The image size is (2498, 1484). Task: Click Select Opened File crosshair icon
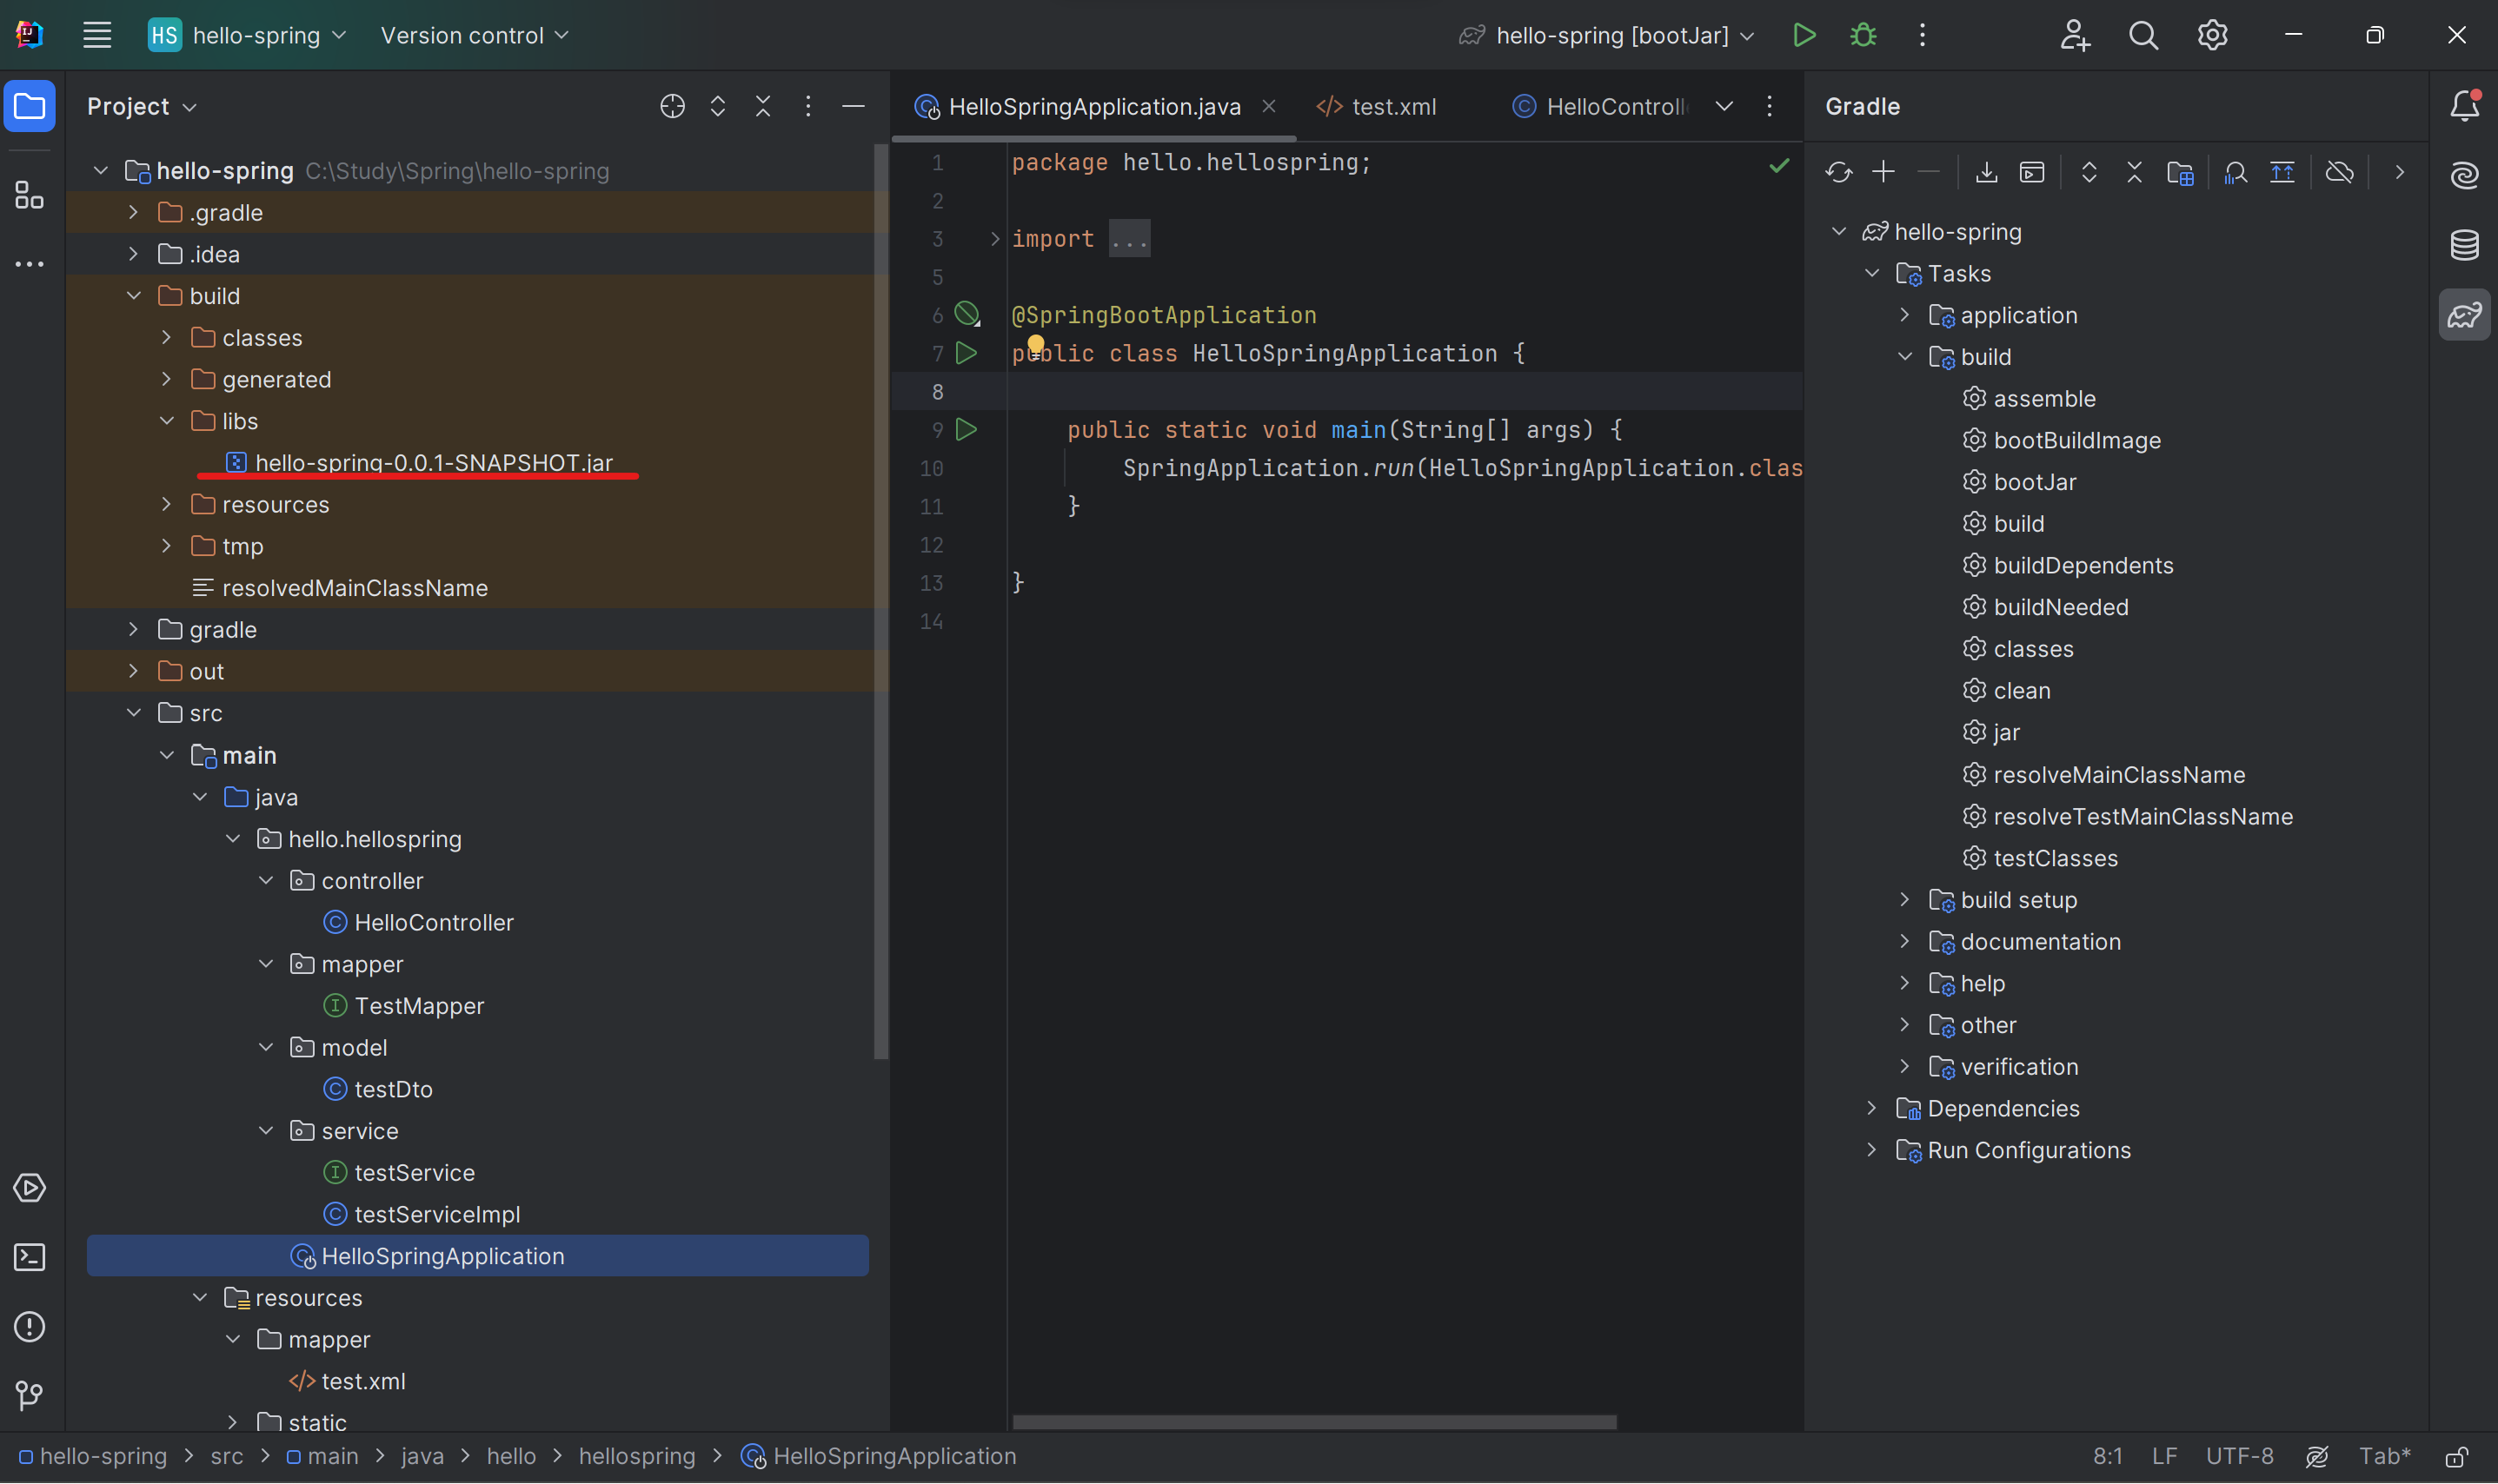point(672,106)
